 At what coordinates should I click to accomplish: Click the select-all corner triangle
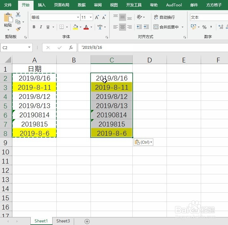(8, 60)
